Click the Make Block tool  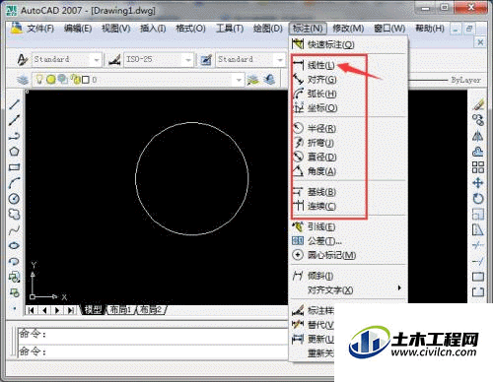pyautogui.click(x=14, y=292)
